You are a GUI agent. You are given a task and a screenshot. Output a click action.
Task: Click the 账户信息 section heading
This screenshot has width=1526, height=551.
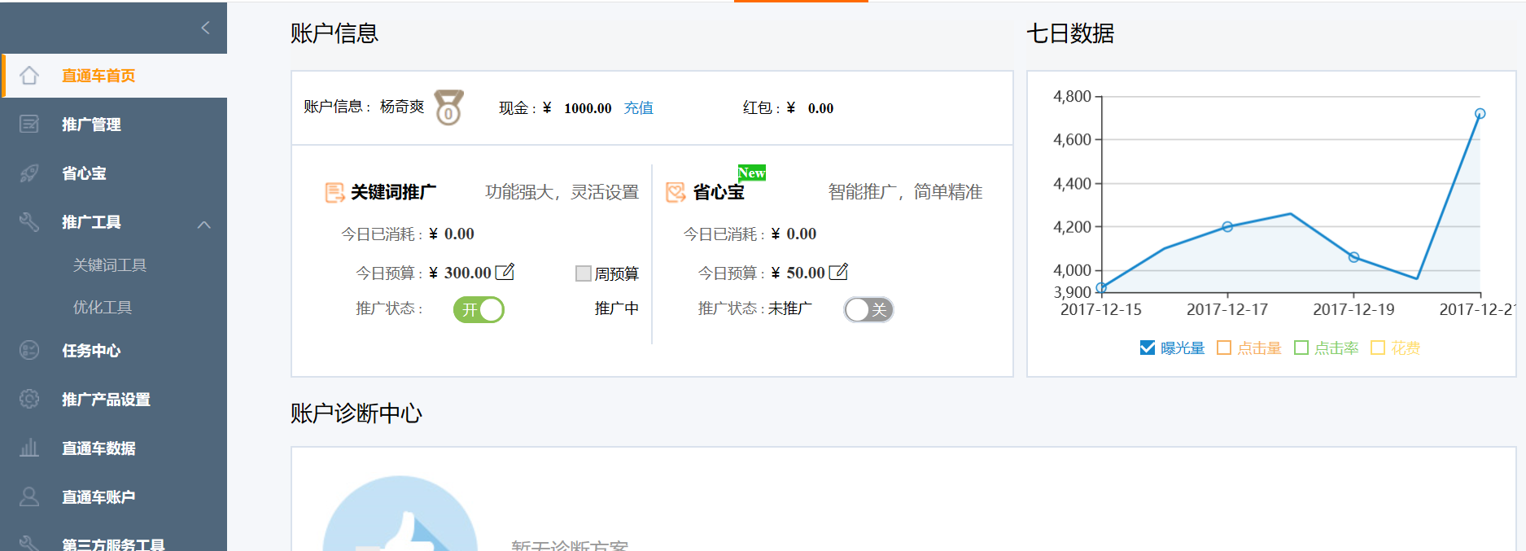coord(334,33)
